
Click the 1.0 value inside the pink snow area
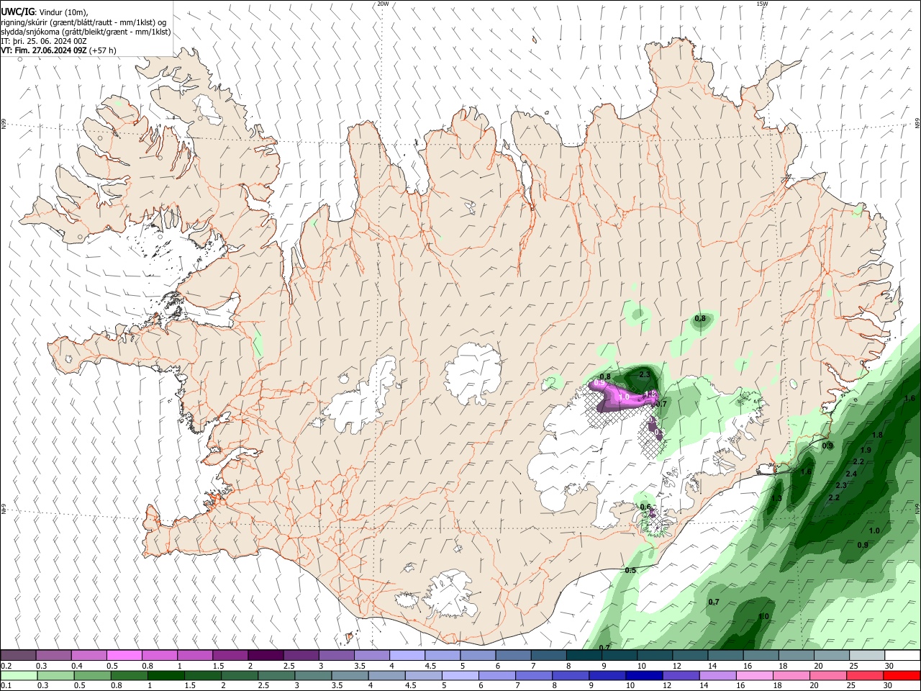pos(625,397)
